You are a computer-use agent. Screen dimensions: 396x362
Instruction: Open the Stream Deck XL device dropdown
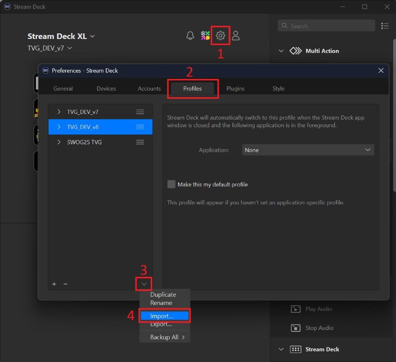click(93, 36)
